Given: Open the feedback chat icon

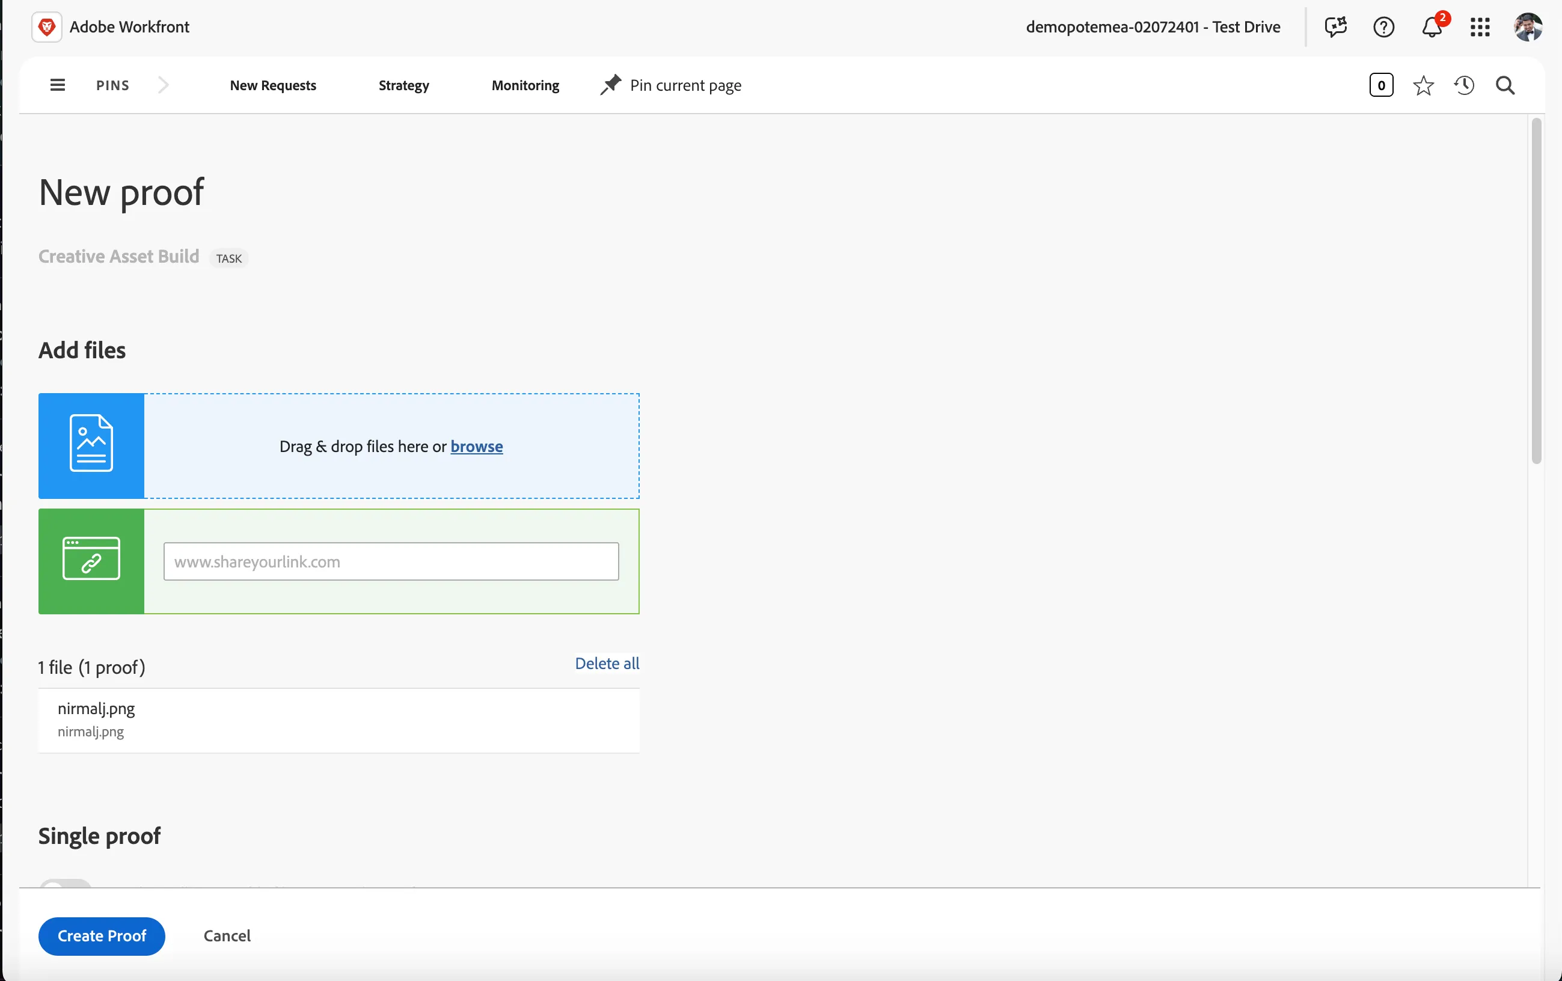Looking at the screenshot, I should point(1335,27).
